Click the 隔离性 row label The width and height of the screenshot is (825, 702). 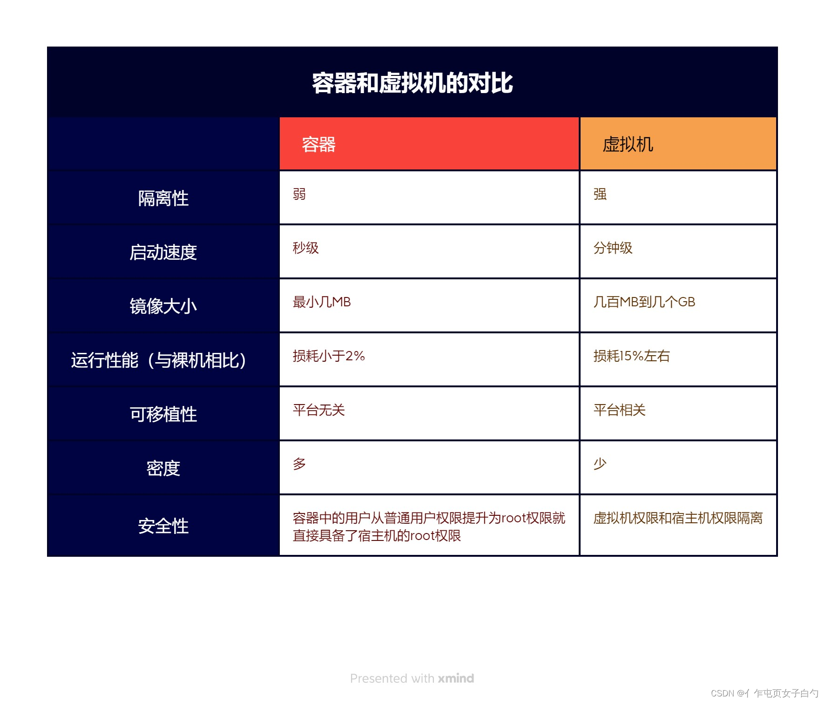[x=163, y=198]
